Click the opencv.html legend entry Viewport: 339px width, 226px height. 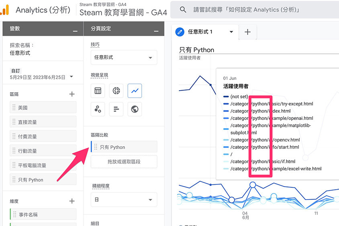pos(261,140)
